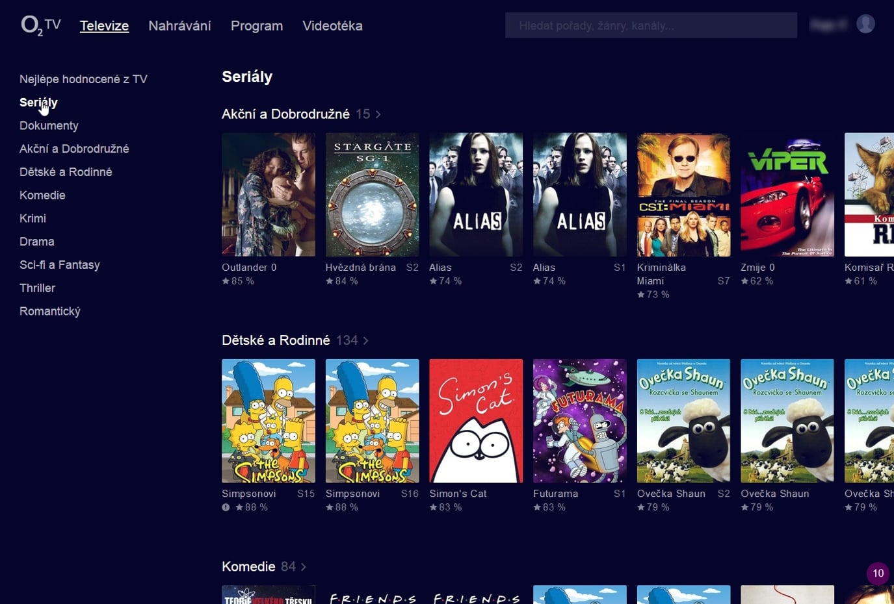Click the Hvězdná brána title text
894x604 pixels.
(x=361, y=268)
